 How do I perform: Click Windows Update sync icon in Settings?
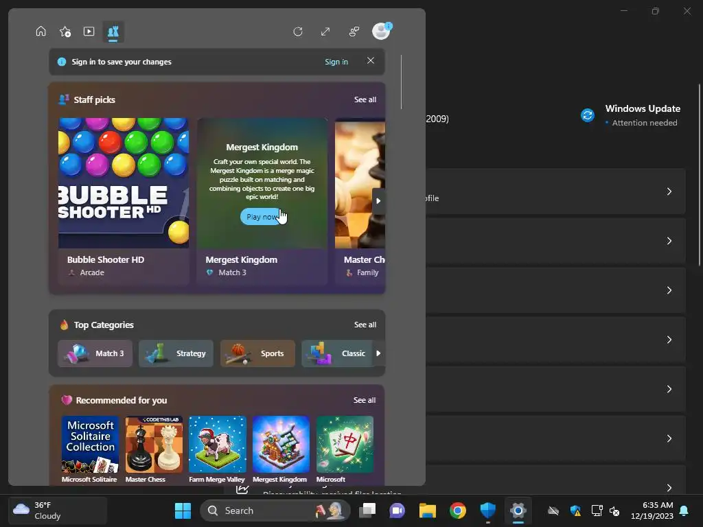click(x=588, y=115)
